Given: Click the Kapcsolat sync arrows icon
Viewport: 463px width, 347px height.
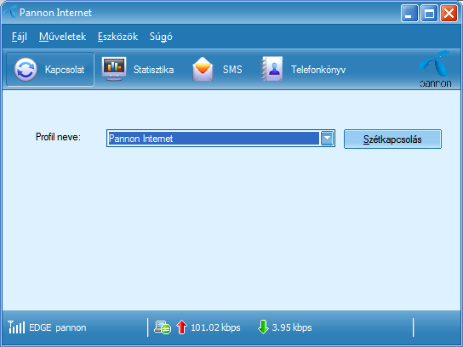Looking at the screenshot, I should tap(26, 70).
